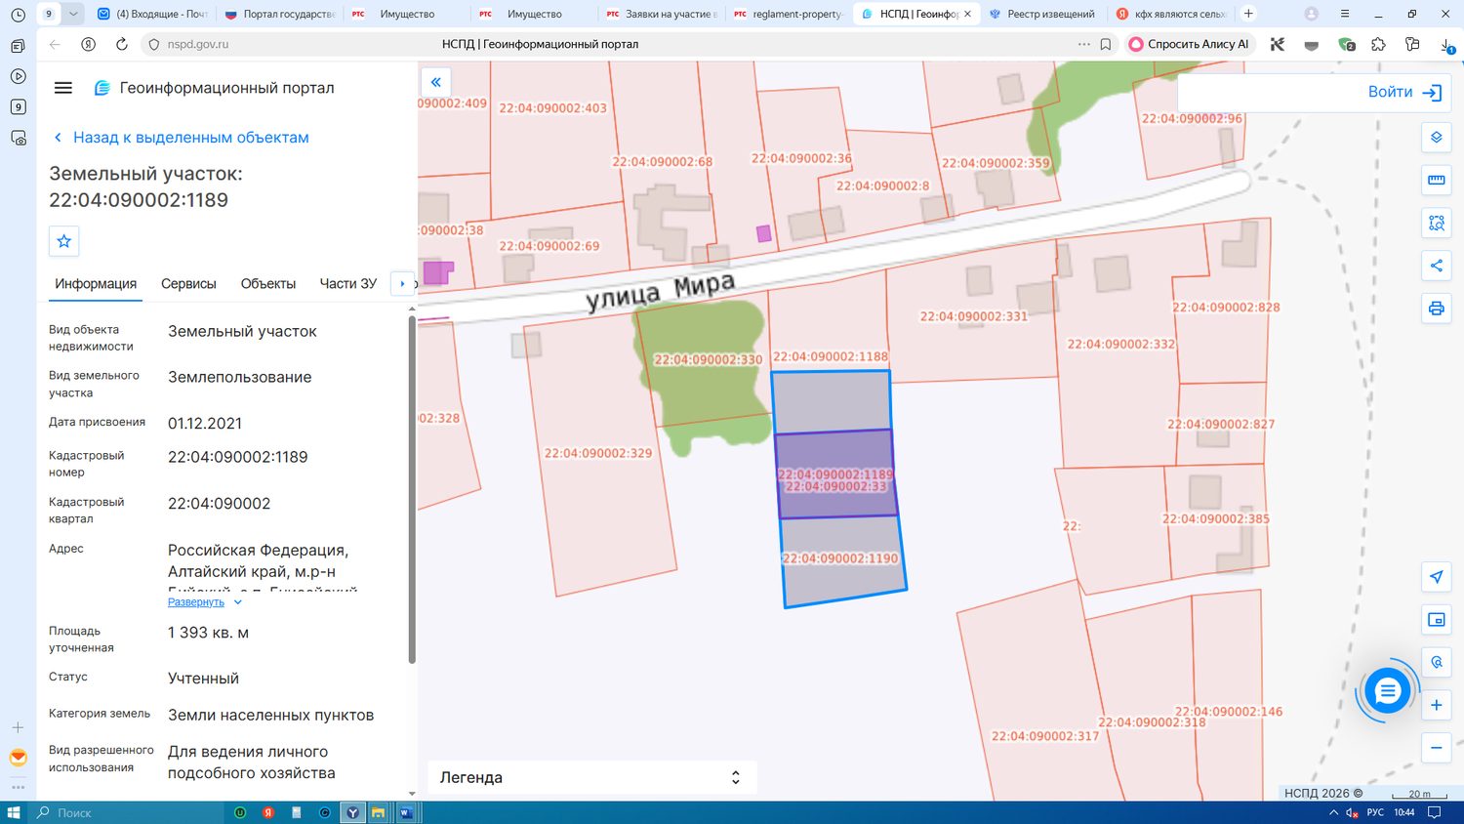The image size is (1464, 824).
Task: Zoom in with the plus button
Action: pyautogui.click(x=1437, y=705)
